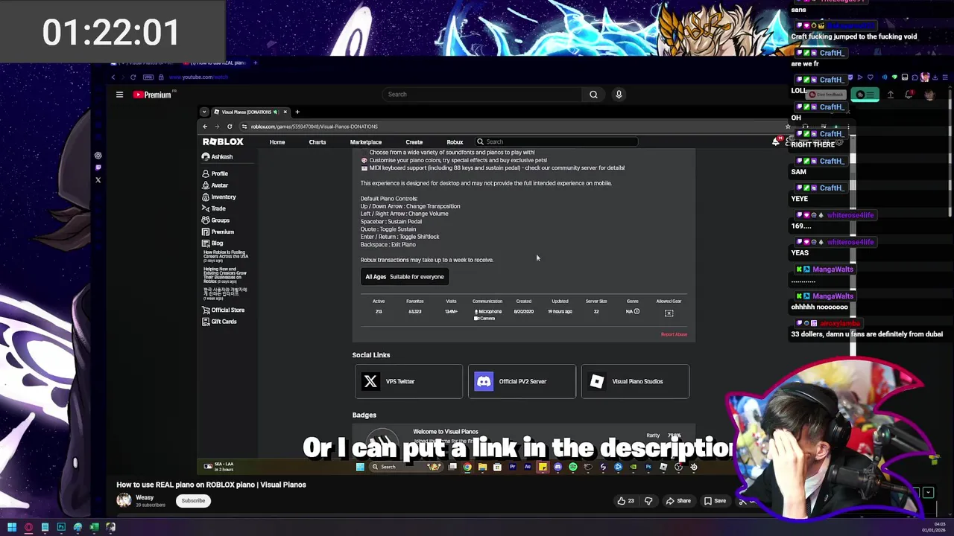Open Spotify from the video's taskbar
Screen dimensions: 954x536
[572, 467]
